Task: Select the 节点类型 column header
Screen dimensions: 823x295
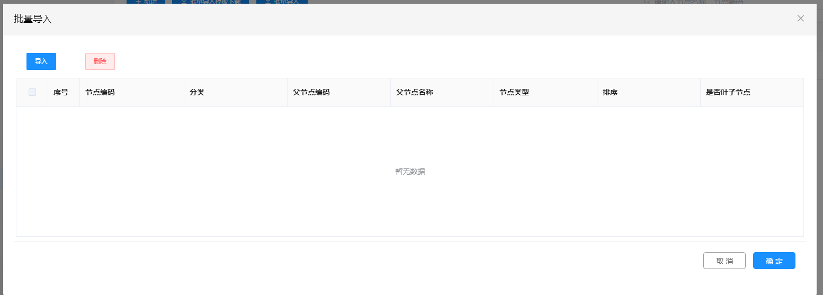Action: click(x=514, y=92)
